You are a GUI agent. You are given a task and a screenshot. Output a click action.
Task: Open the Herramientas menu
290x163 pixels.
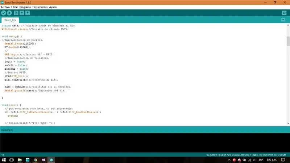coord(40,7)
